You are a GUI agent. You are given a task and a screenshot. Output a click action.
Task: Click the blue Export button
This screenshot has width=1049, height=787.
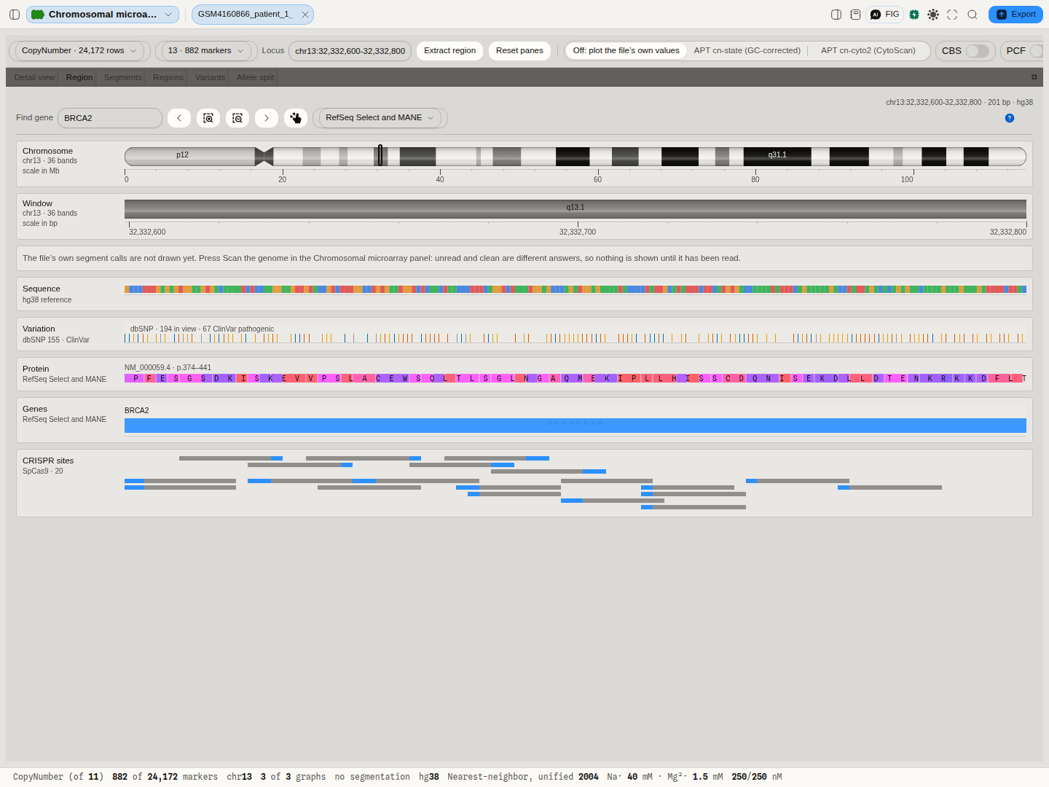pos(1015,15)
